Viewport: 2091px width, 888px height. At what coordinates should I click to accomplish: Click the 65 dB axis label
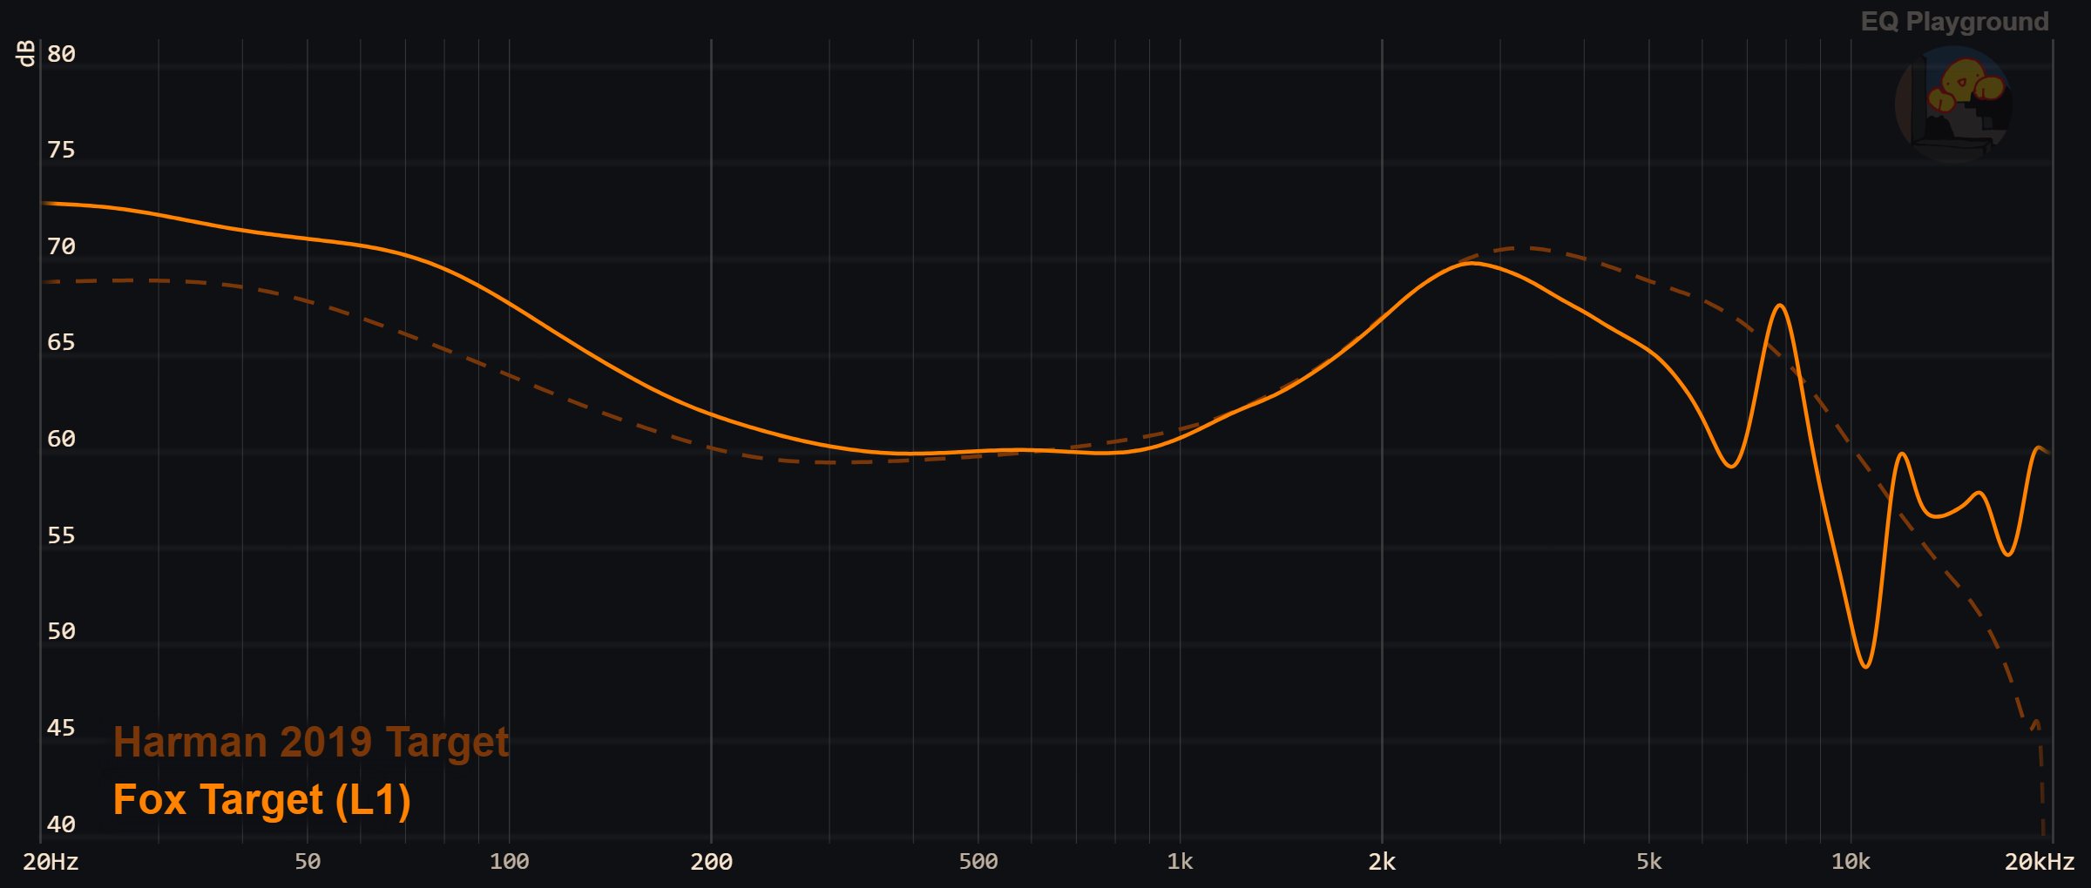(x=61, y=342)
